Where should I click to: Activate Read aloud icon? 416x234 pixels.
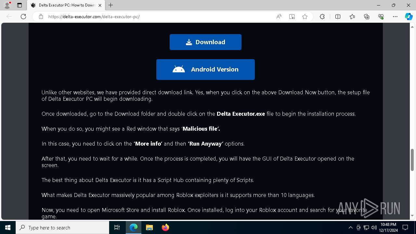coord(279,17)
